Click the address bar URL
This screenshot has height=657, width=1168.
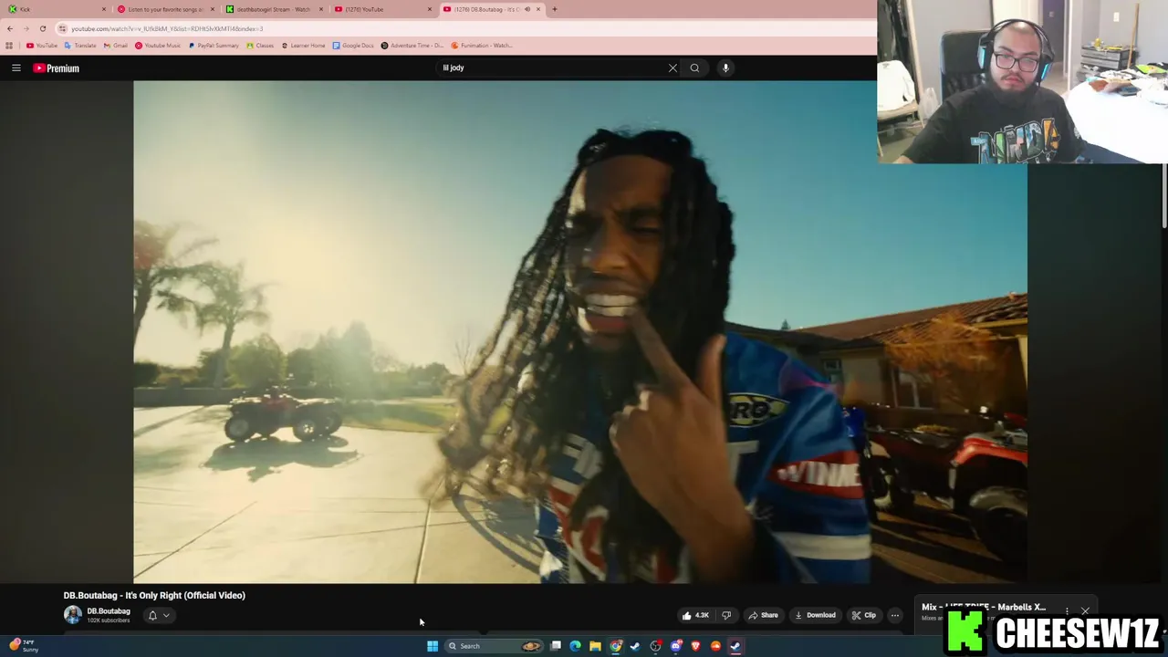(x=167, y=28)
